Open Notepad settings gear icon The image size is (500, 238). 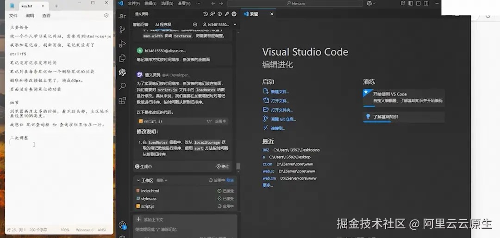106,15
